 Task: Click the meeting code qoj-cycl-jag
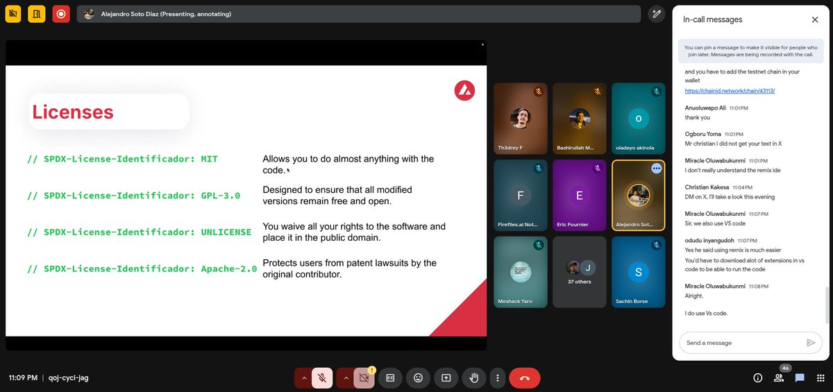coord(67,378)
